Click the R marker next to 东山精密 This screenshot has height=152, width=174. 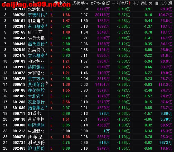(51, 27)
